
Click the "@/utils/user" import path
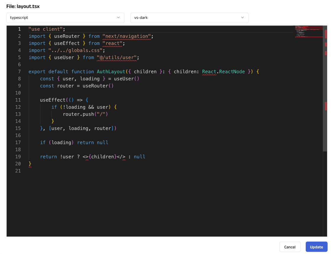[x=117, y=58]
